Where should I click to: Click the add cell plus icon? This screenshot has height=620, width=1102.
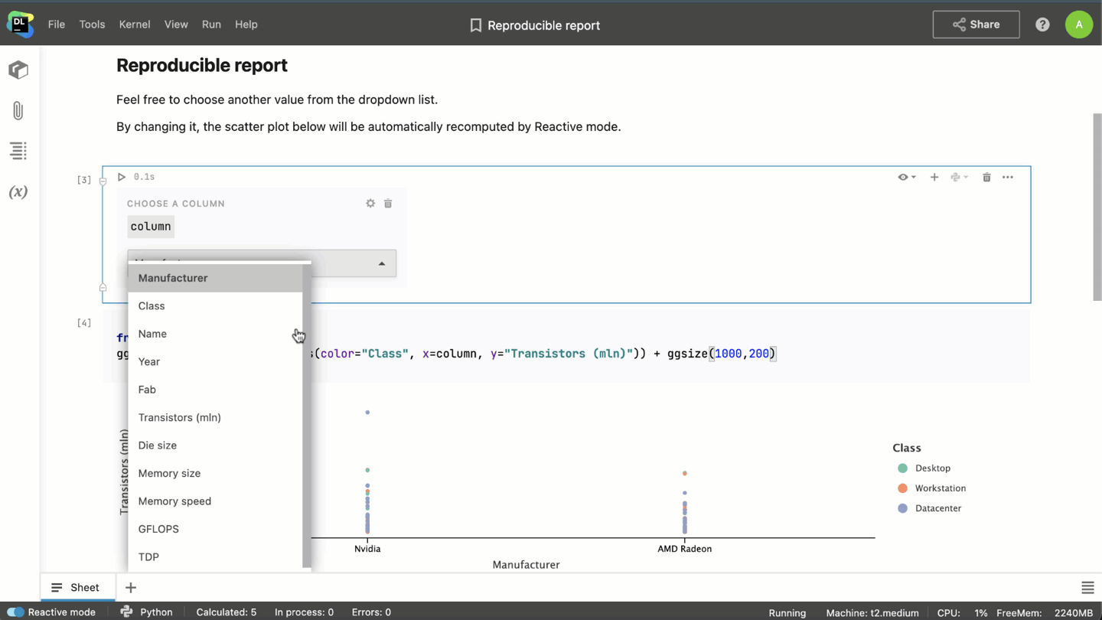(x=934, y=177)
